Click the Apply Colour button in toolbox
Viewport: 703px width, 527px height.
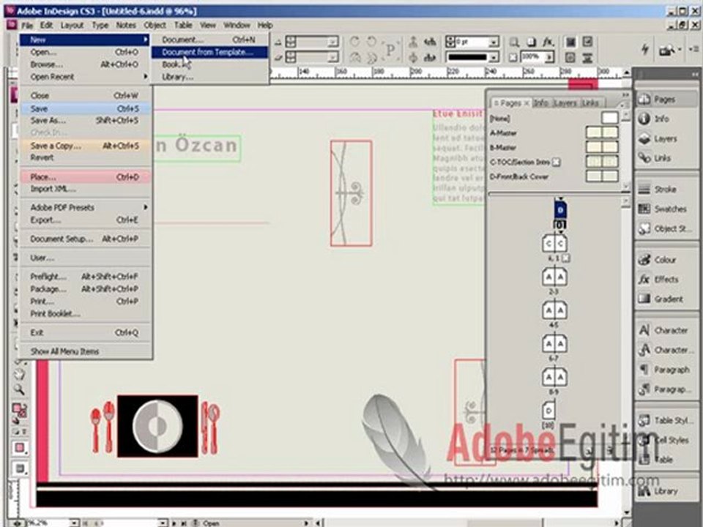(x=20, y=448)
